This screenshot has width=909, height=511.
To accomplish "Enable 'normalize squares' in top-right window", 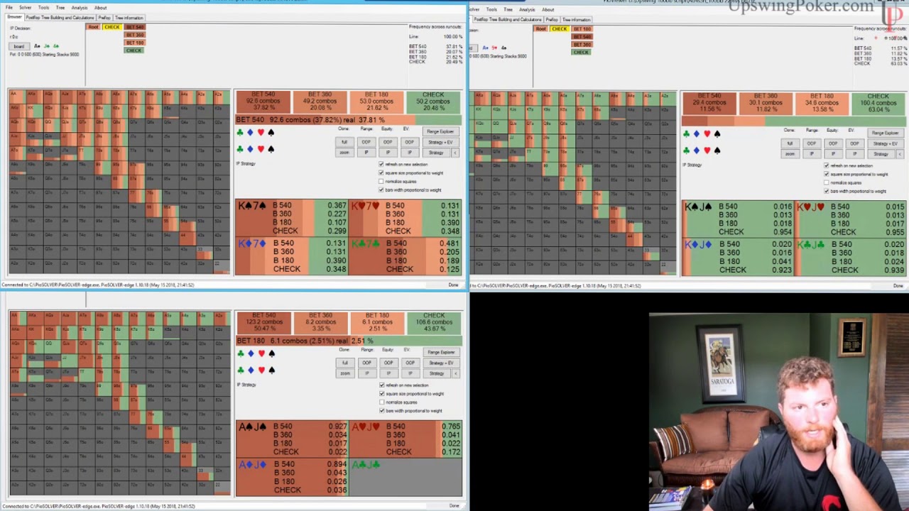I will [x=827, y=182].
